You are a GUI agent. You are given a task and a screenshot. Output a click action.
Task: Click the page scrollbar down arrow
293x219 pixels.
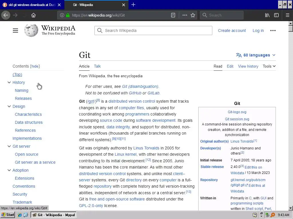(x=291, y=208)
